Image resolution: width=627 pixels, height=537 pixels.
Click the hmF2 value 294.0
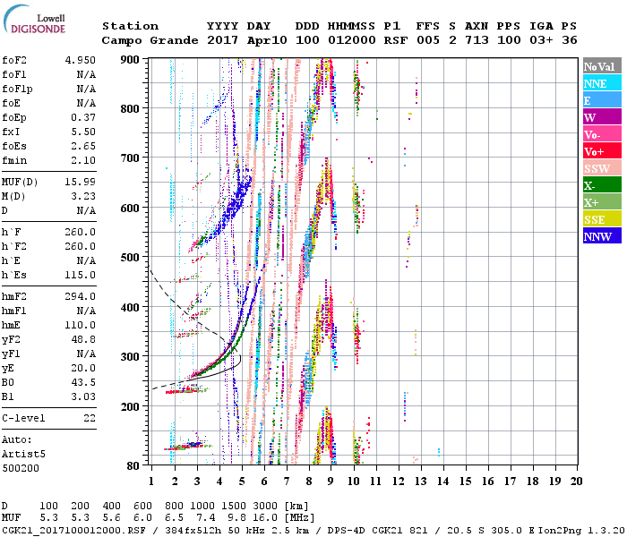coord(79,297)
